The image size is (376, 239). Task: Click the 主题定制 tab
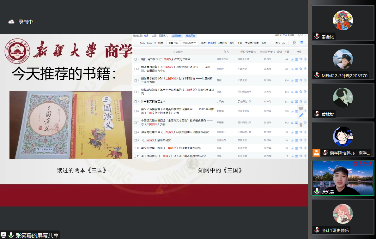[176, 36]
